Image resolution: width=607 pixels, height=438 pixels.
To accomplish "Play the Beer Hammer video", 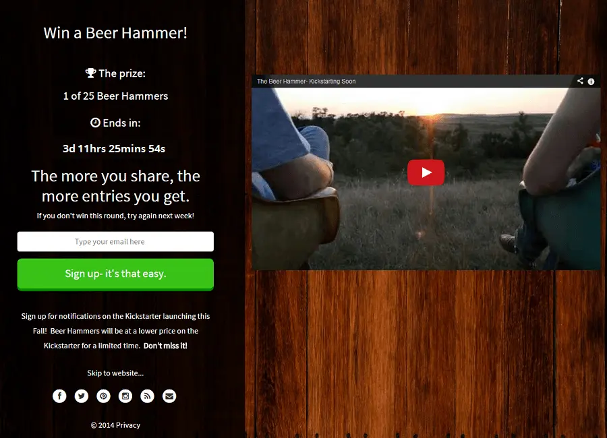I will [x=426, y=173].
